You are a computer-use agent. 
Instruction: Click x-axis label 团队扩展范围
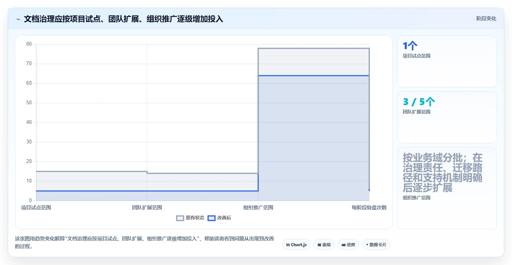tap(147, 207)
